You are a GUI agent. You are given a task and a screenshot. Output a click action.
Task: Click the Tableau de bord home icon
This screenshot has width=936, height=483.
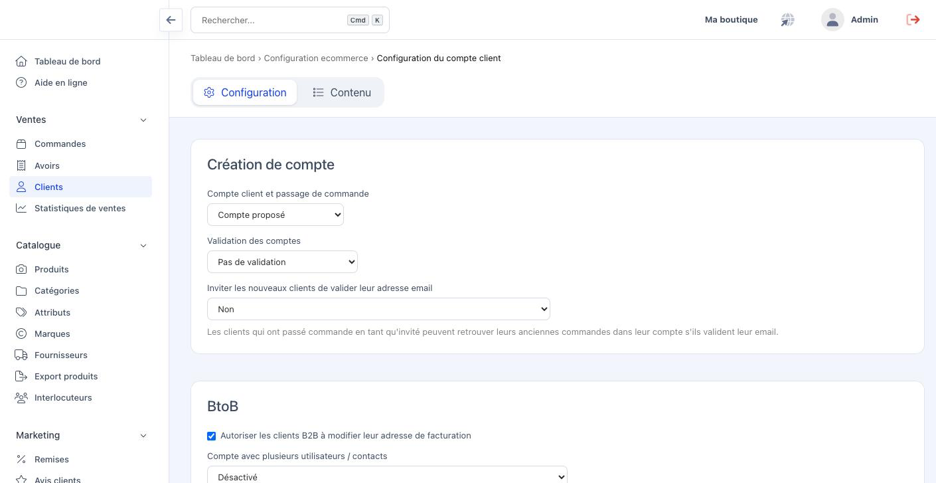21,61
